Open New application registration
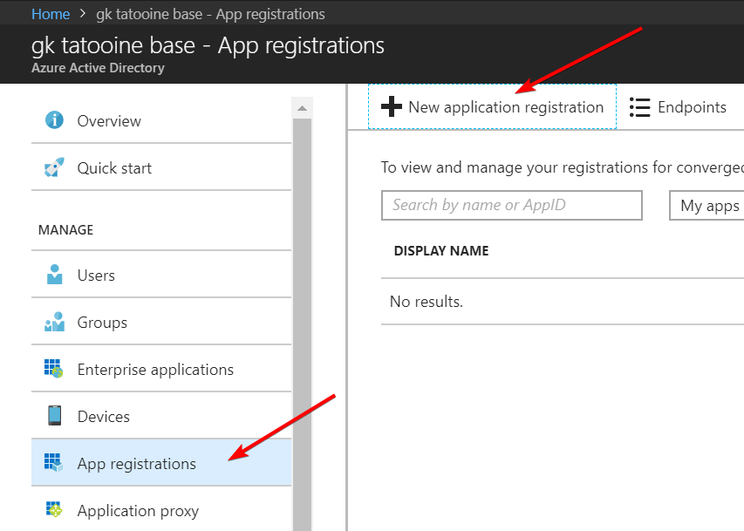The width and height of the screenshot is (744, 531). pyautogui.click(x=492, y=106)
